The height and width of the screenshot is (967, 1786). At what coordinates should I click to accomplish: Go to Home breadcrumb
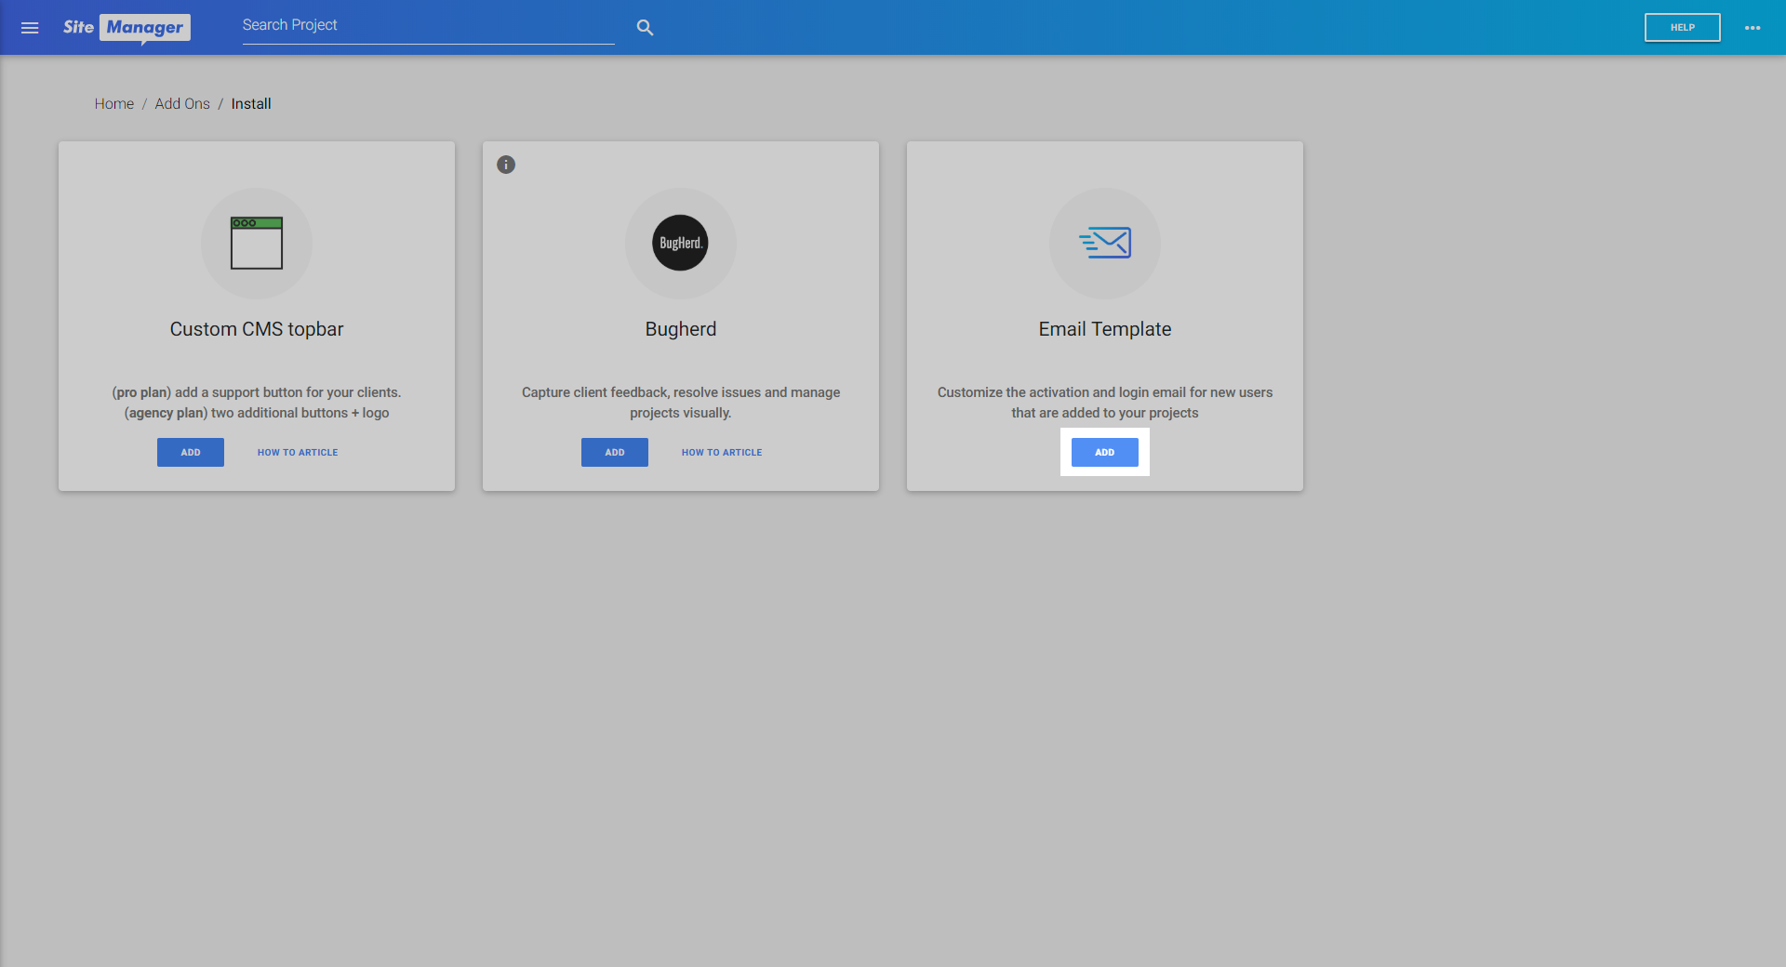114,104
